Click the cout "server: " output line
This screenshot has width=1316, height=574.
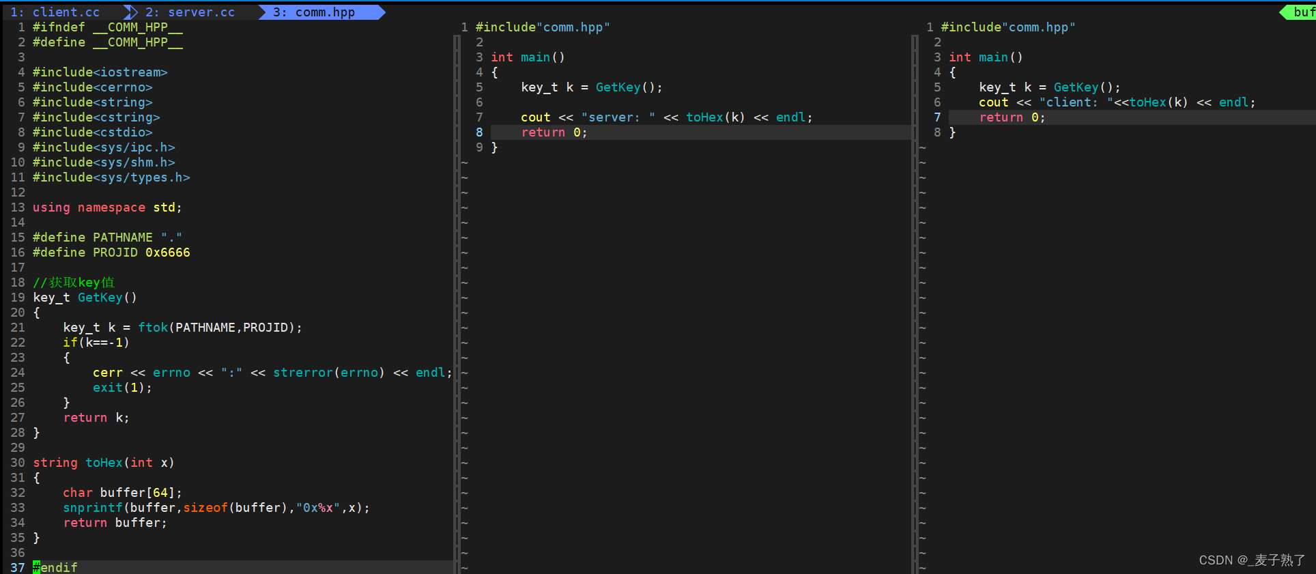coord(667,117)
